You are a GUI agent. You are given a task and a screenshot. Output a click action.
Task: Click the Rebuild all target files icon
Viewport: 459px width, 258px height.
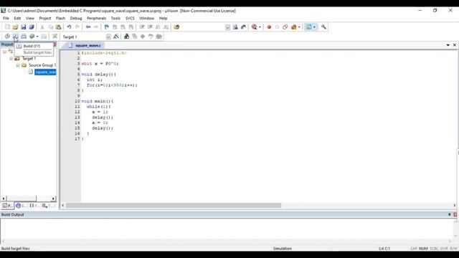(x=24, y=37)
